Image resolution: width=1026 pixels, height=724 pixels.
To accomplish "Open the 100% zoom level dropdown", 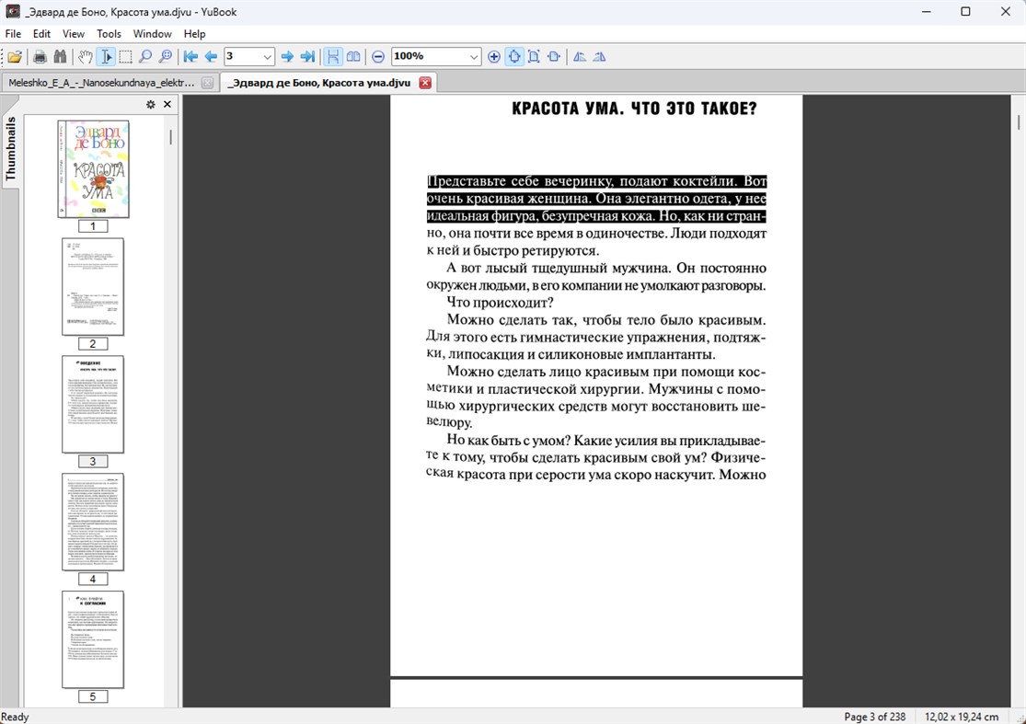I will pos(474,57).
